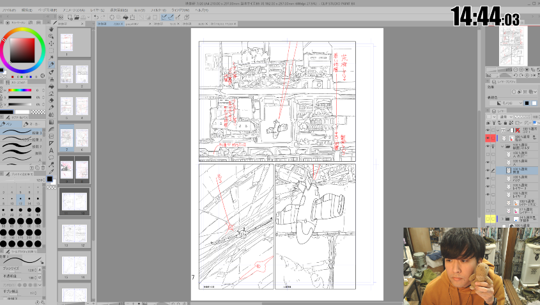Toggle visibility of レイヤー 2 layer
Viewport: 540px width, 305px height.
click(x=488, y=194)
